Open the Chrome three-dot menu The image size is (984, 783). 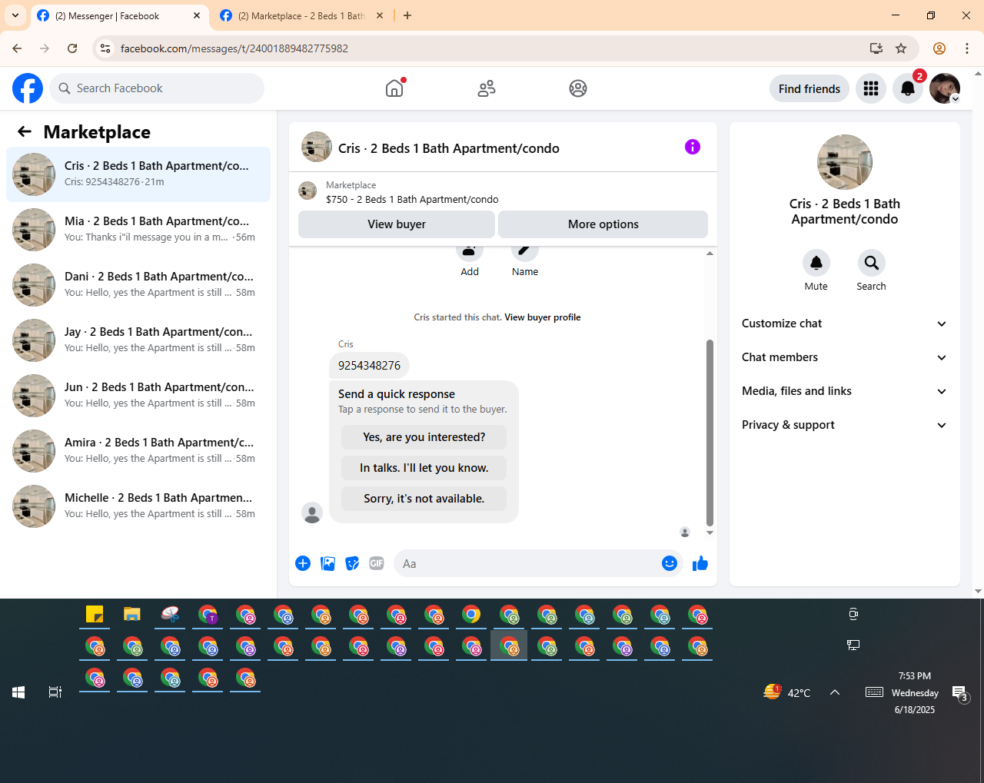click(967, 48)
